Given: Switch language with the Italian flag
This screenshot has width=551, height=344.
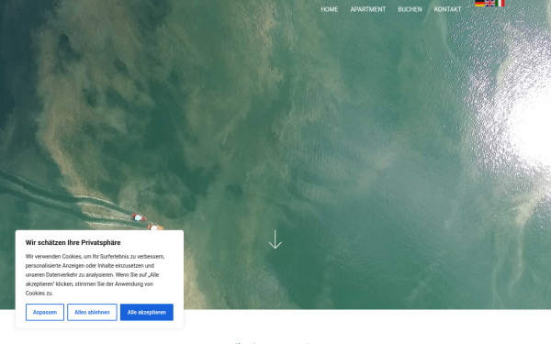Looking at the screenshot, I should click(500, 3).
